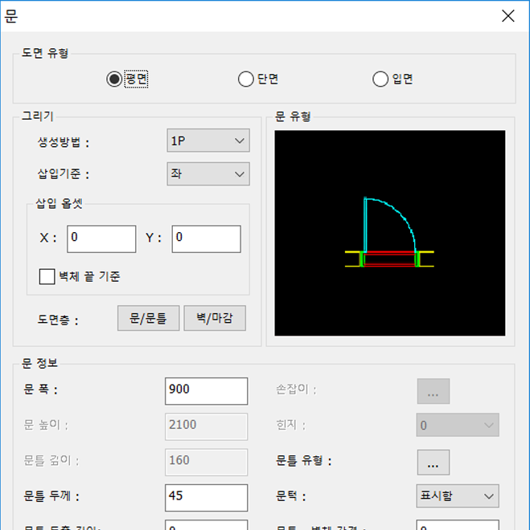Screen dimensions: 530x530
Task: Focus the 문 폭 field showing 900
Action: click(207, 391)
